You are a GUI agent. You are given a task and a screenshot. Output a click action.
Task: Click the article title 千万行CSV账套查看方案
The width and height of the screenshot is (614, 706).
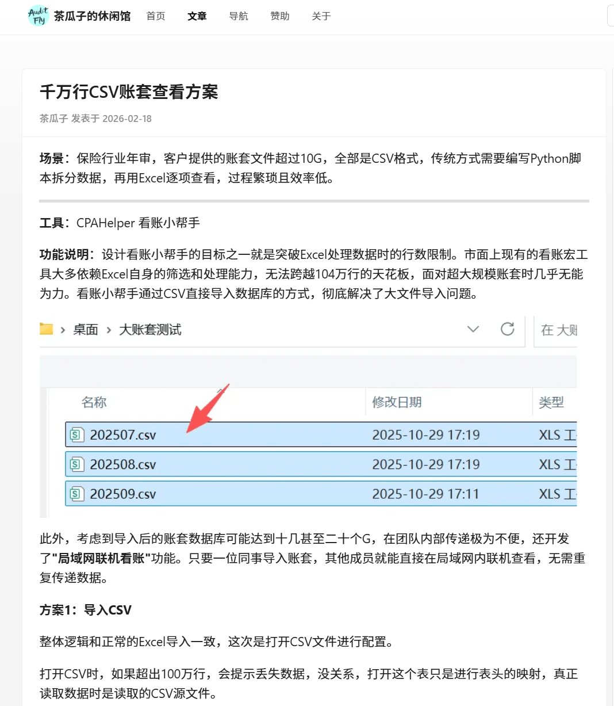pos(129,92)
